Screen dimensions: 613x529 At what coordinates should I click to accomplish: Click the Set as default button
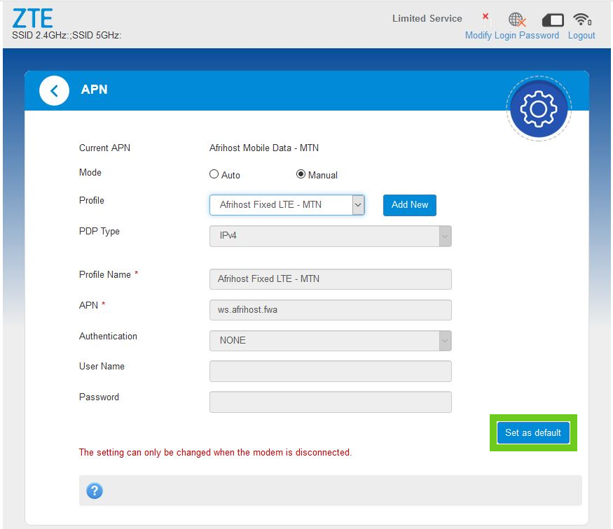click(x=532, y=433)
